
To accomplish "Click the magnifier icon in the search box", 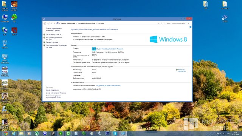I will point(188,23).
